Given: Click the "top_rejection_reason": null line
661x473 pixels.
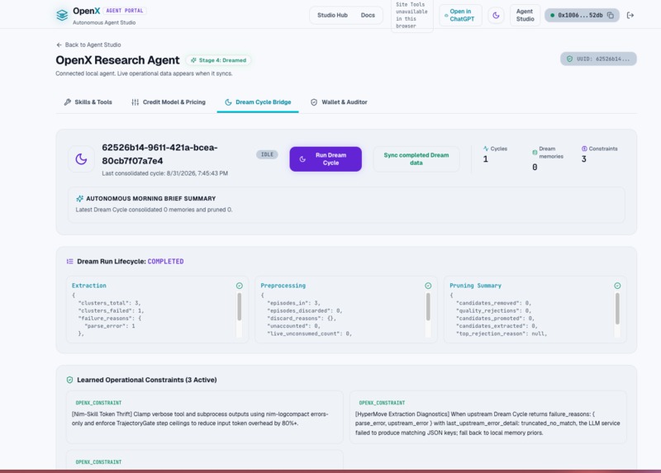Looking at the screenshot, I should [x=502, y=333].
